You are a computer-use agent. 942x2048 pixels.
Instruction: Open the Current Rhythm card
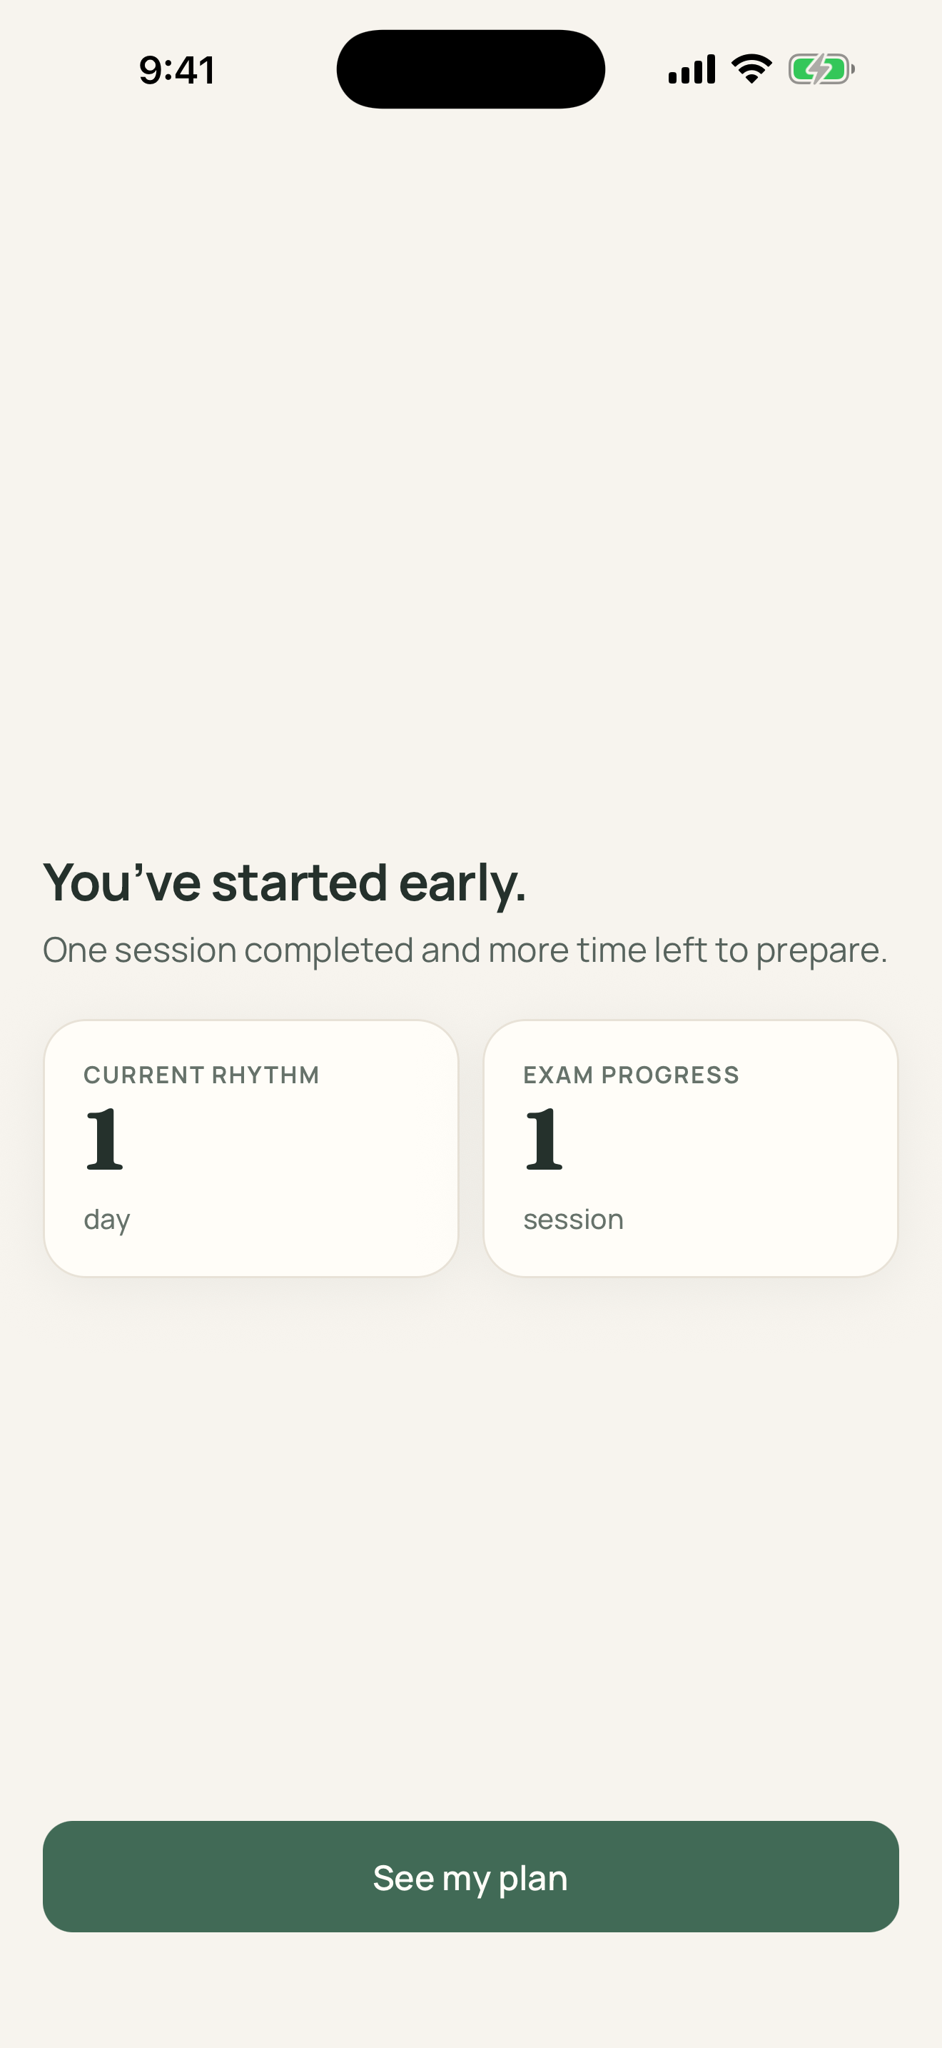pyautogui.click(x=251, y=1149)
